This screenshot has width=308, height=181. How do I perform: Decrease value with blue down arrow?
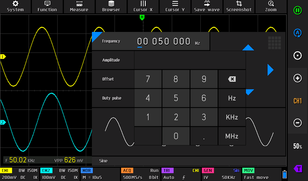coord(250,92)
